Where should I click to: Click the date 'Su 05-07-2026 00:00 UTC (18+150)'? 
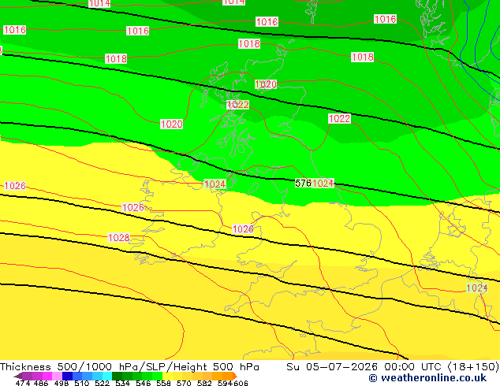click(x=393, y=366)
